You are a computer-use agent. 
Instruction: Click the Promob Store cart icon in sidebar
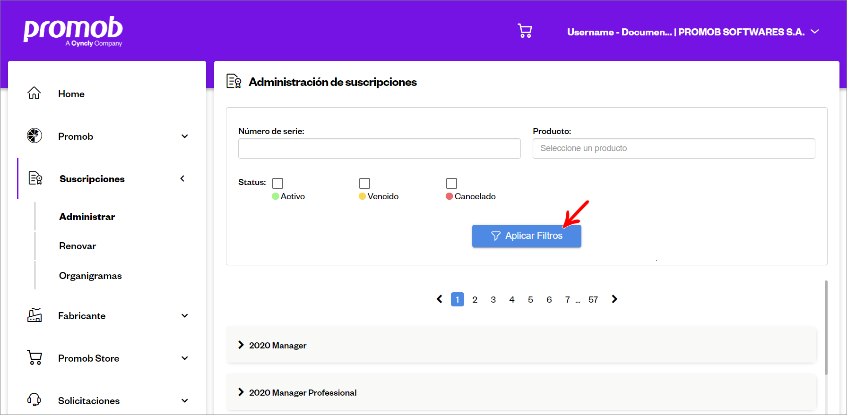click(35, 357)
